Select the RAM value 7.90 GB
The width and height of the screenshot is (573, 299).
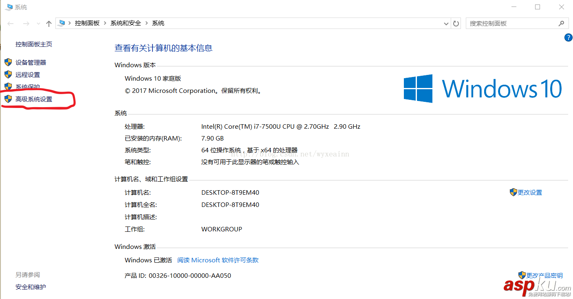tap(212, 138)
